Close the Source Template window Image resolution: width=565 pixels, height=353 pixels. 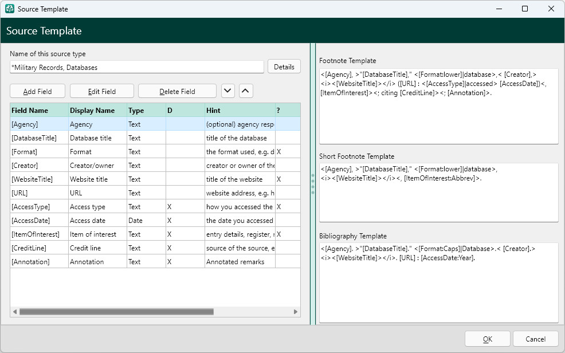(x=551, y=9)
